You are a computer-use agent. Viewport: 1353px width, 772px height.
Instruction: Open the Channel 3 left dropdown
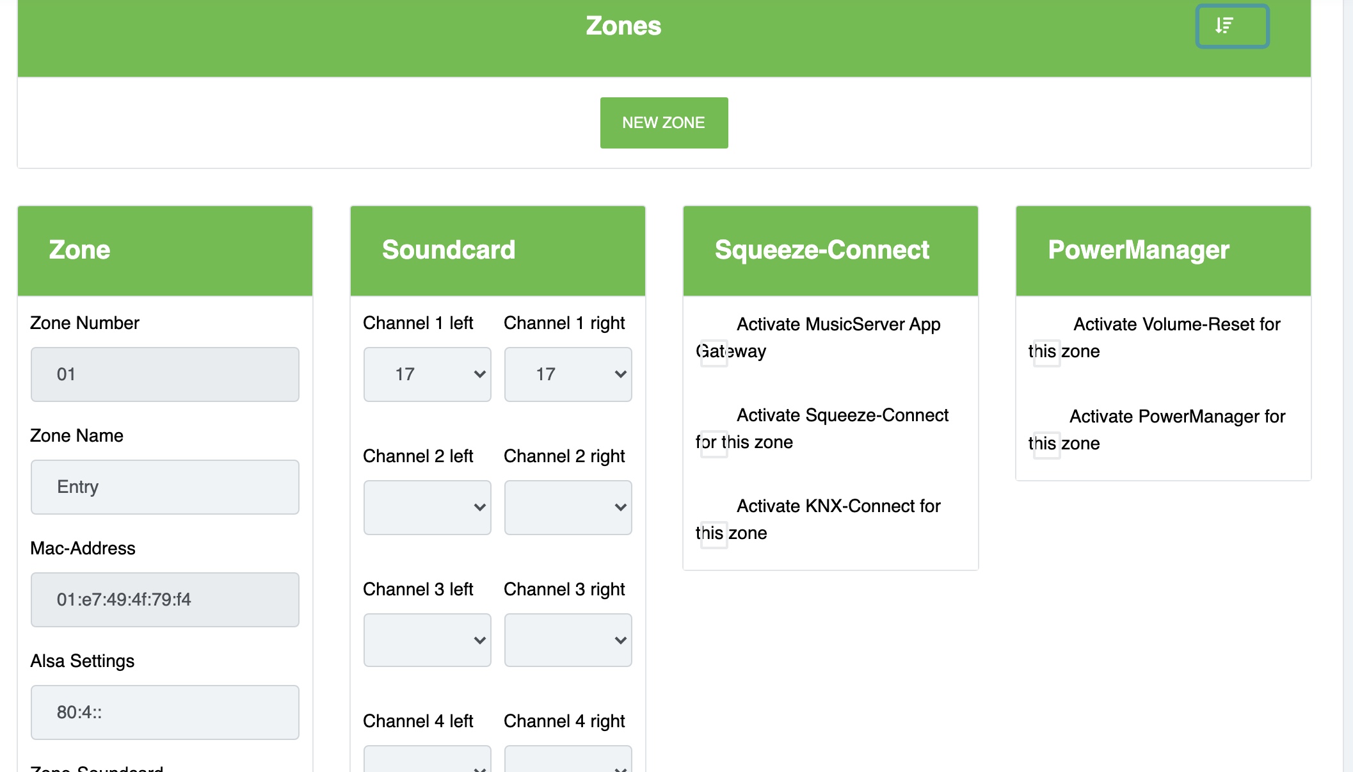click(x=427, y=640)
